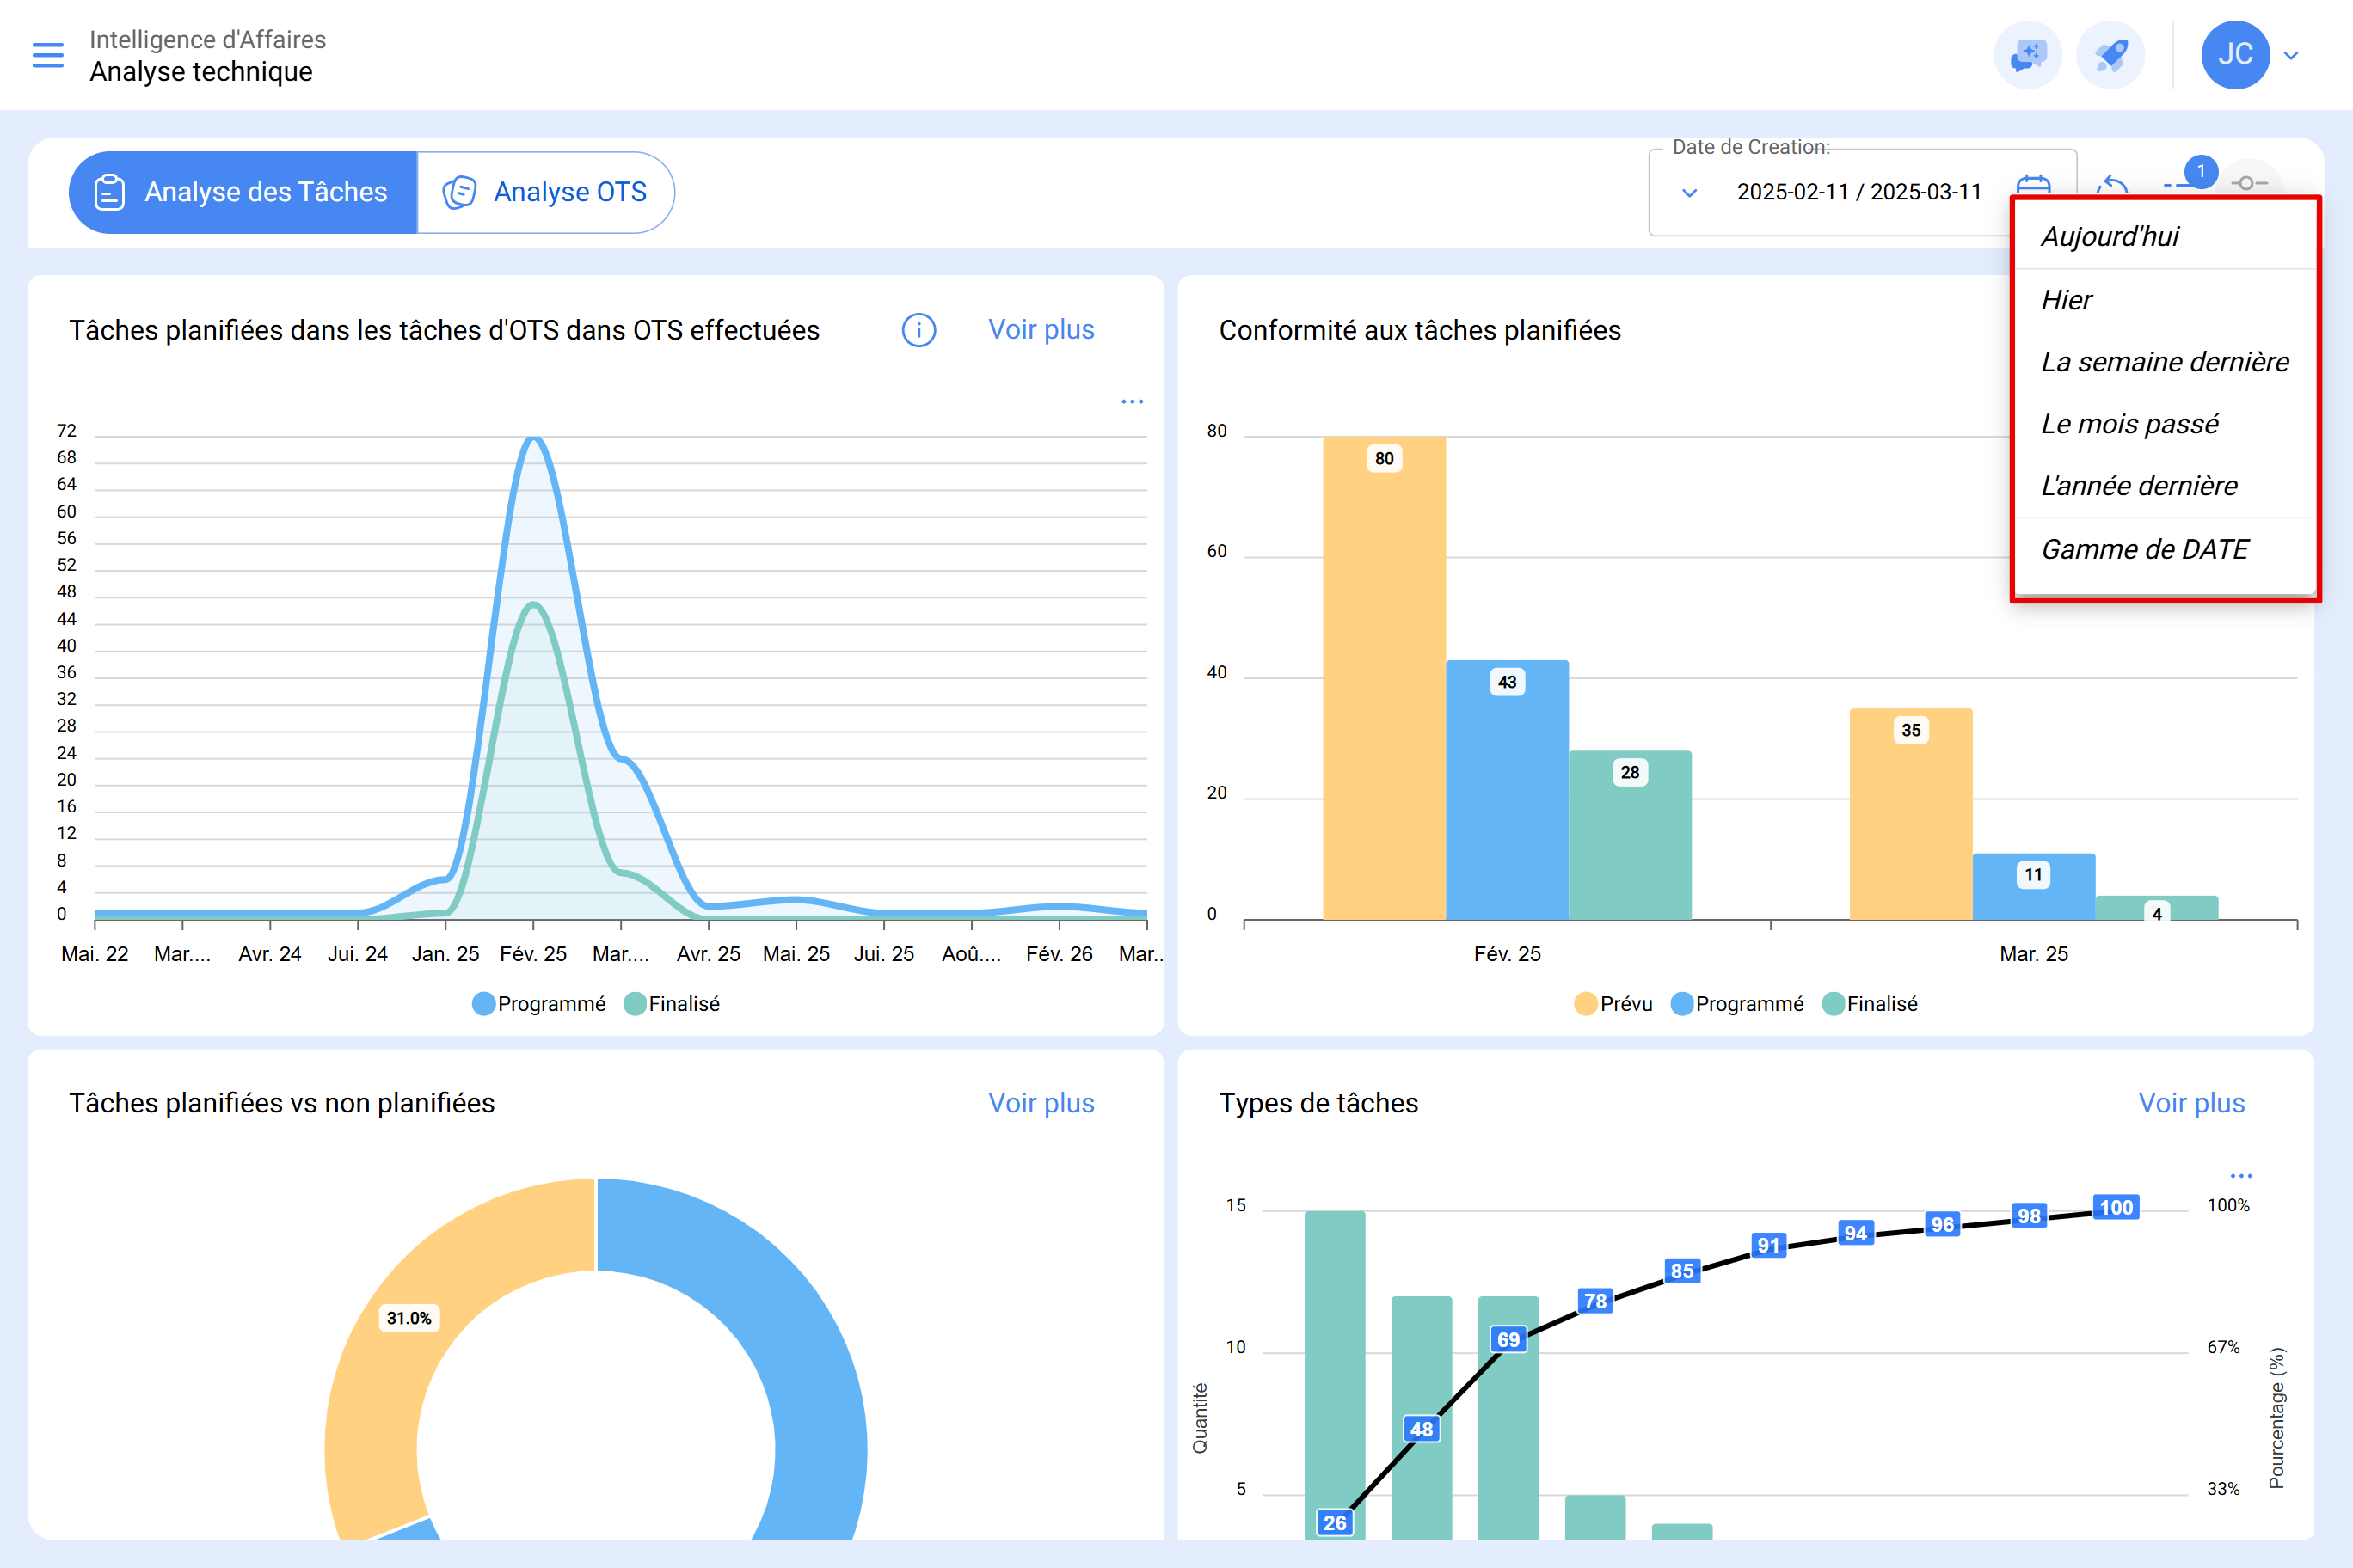This screenshot has height=1568, width=2353.
Task: Open the AI chat assistant icon
Action: tap(2028, 55)
